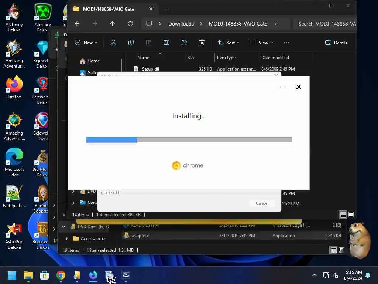Open the network status tray icon
Image resolution: width=378 pixels, height=284 pixels.
[326, 275]
